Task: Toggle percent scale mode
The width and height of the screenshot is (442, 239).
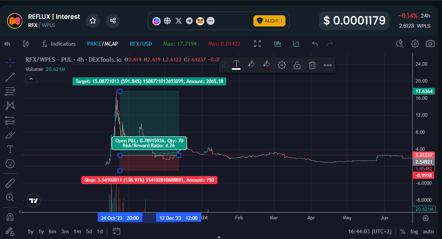Action: (403, 232)
